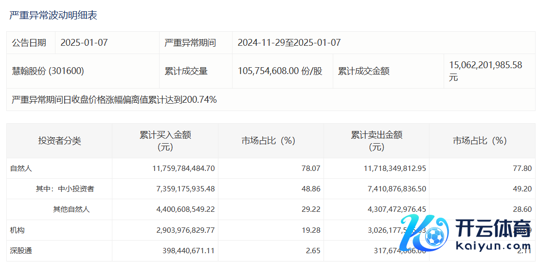
Task: Select the 深股通 row label
Action: pyautogui.click(x=21, y=251)
